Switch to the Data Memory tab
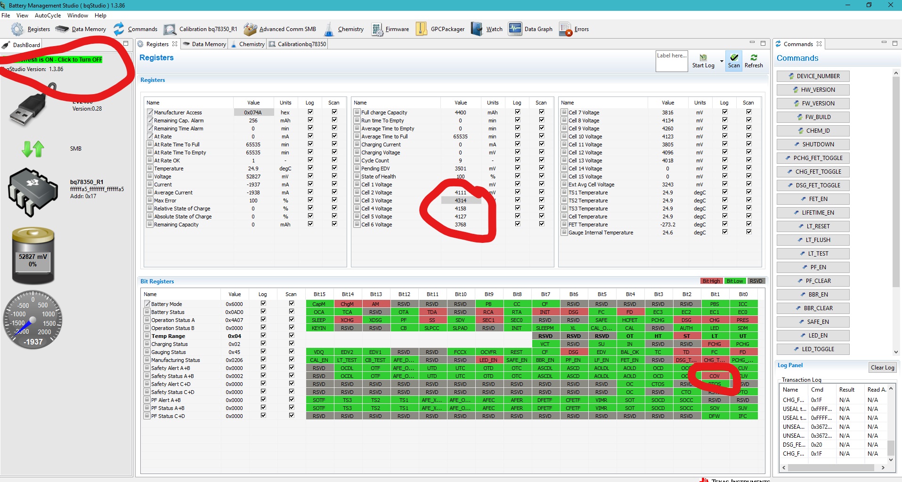 click(x=204, y=44)
